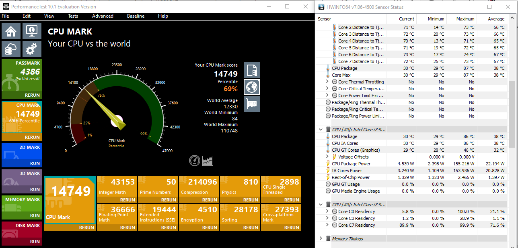Viewport: 518px width, 248px height.
Task: Click the GPU GT Usage circle icon
Action: (x=329, y=184)
